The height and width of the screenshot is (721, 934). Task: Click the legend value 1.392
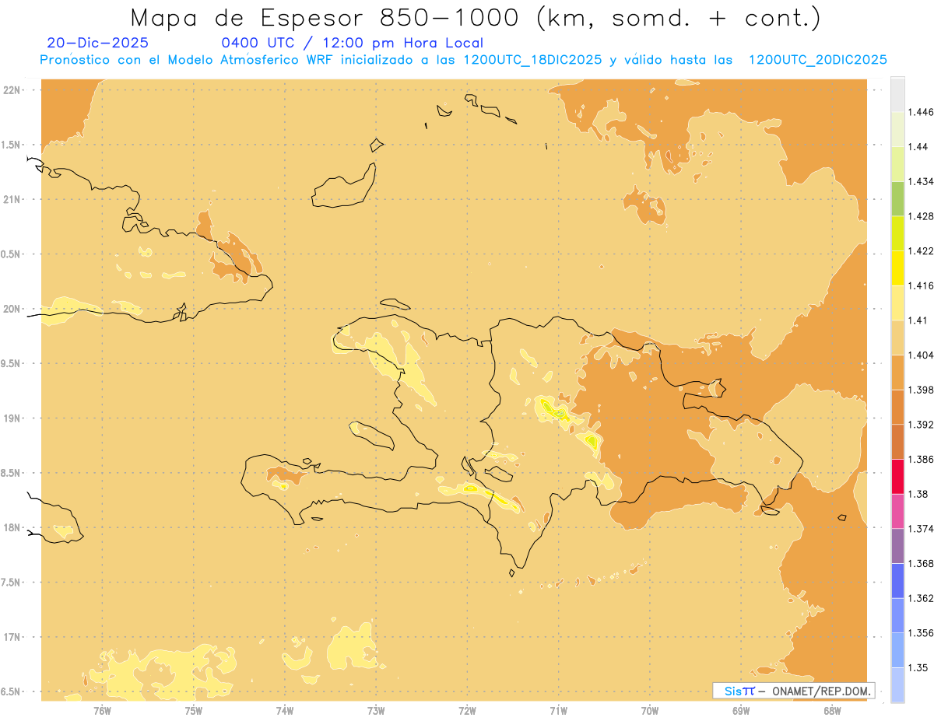921,425
